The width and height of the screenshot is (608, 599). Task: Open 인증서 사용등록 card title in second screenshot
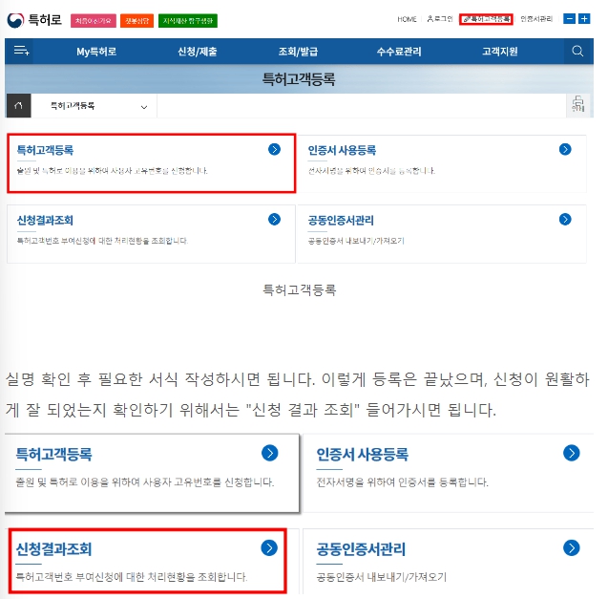click(x=362, y=454)
